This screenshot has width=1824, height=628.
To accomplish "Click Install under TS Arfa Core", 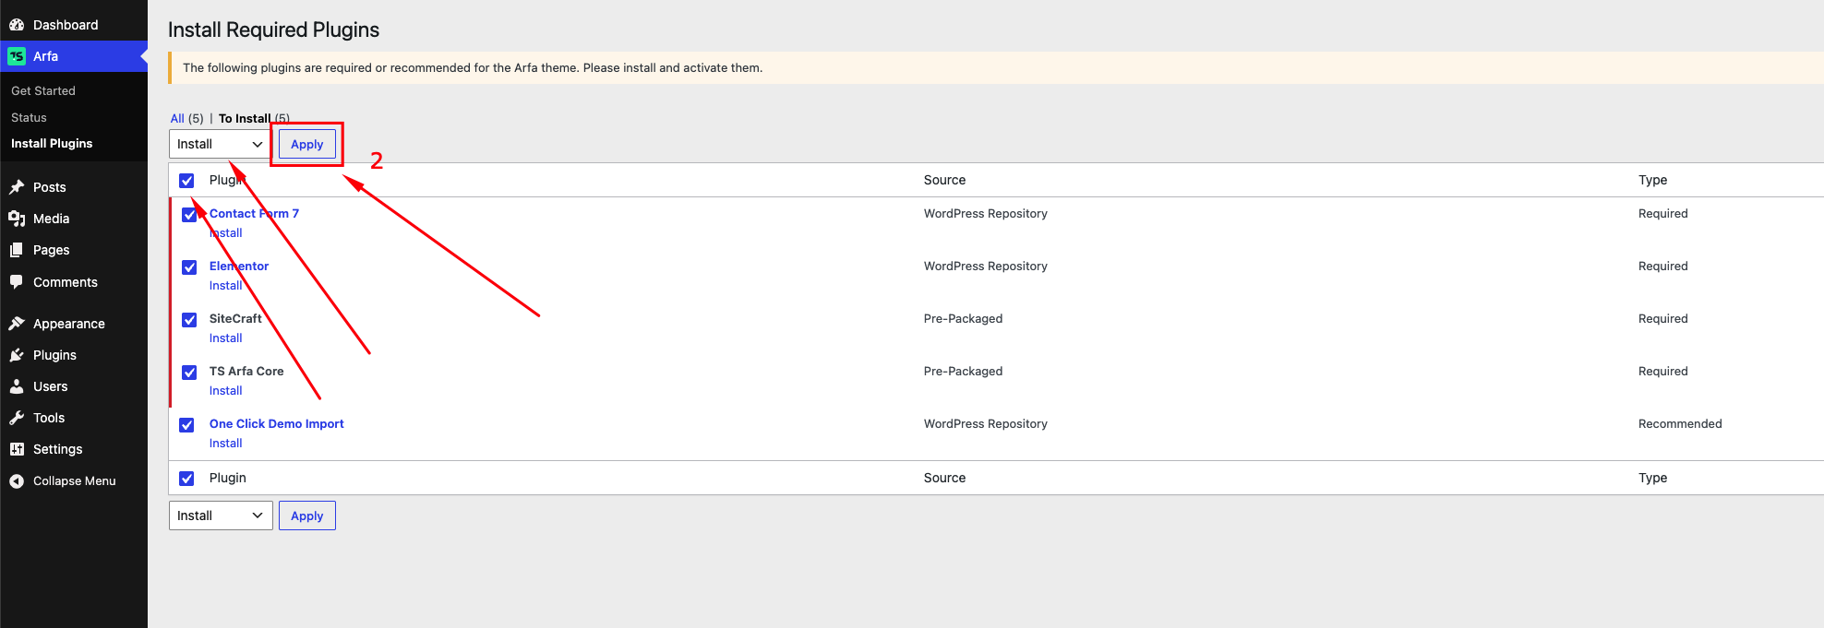I will click(226, 391).
